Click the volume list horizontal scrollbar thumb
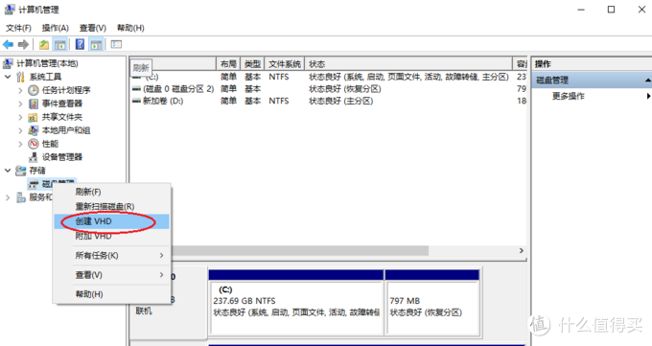 click(x=300, y=251)
